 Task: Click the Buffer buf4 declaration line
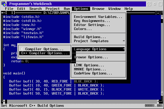[56, 93]
